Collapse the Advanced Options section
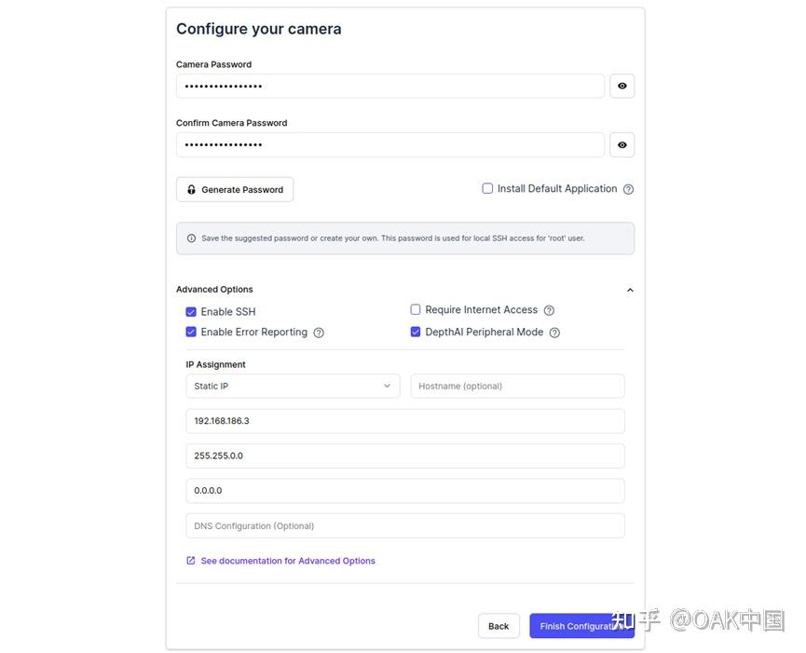The image size is (806, 653). (x=630, y=290)
